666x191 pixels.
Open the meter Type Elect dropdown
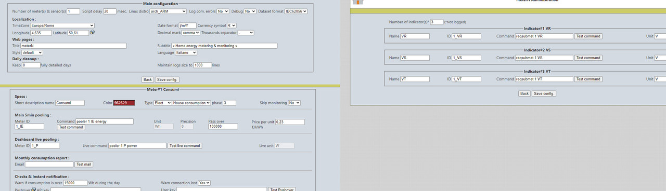click(162, 103)
